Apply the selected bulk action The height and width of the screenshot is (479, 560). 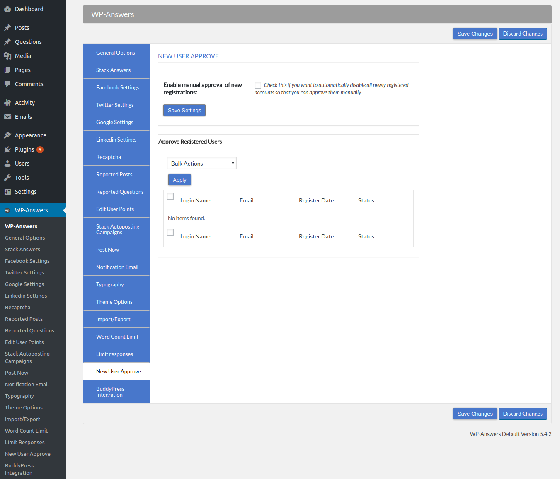[x=179, y=180]
